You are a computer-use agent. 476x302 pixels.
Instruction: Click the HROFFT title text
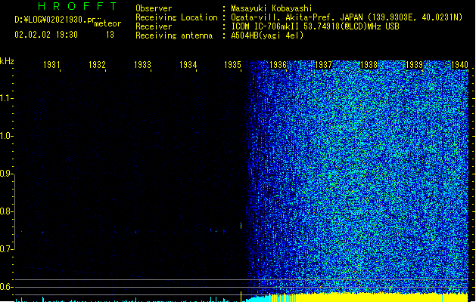(x=77, y=6)
